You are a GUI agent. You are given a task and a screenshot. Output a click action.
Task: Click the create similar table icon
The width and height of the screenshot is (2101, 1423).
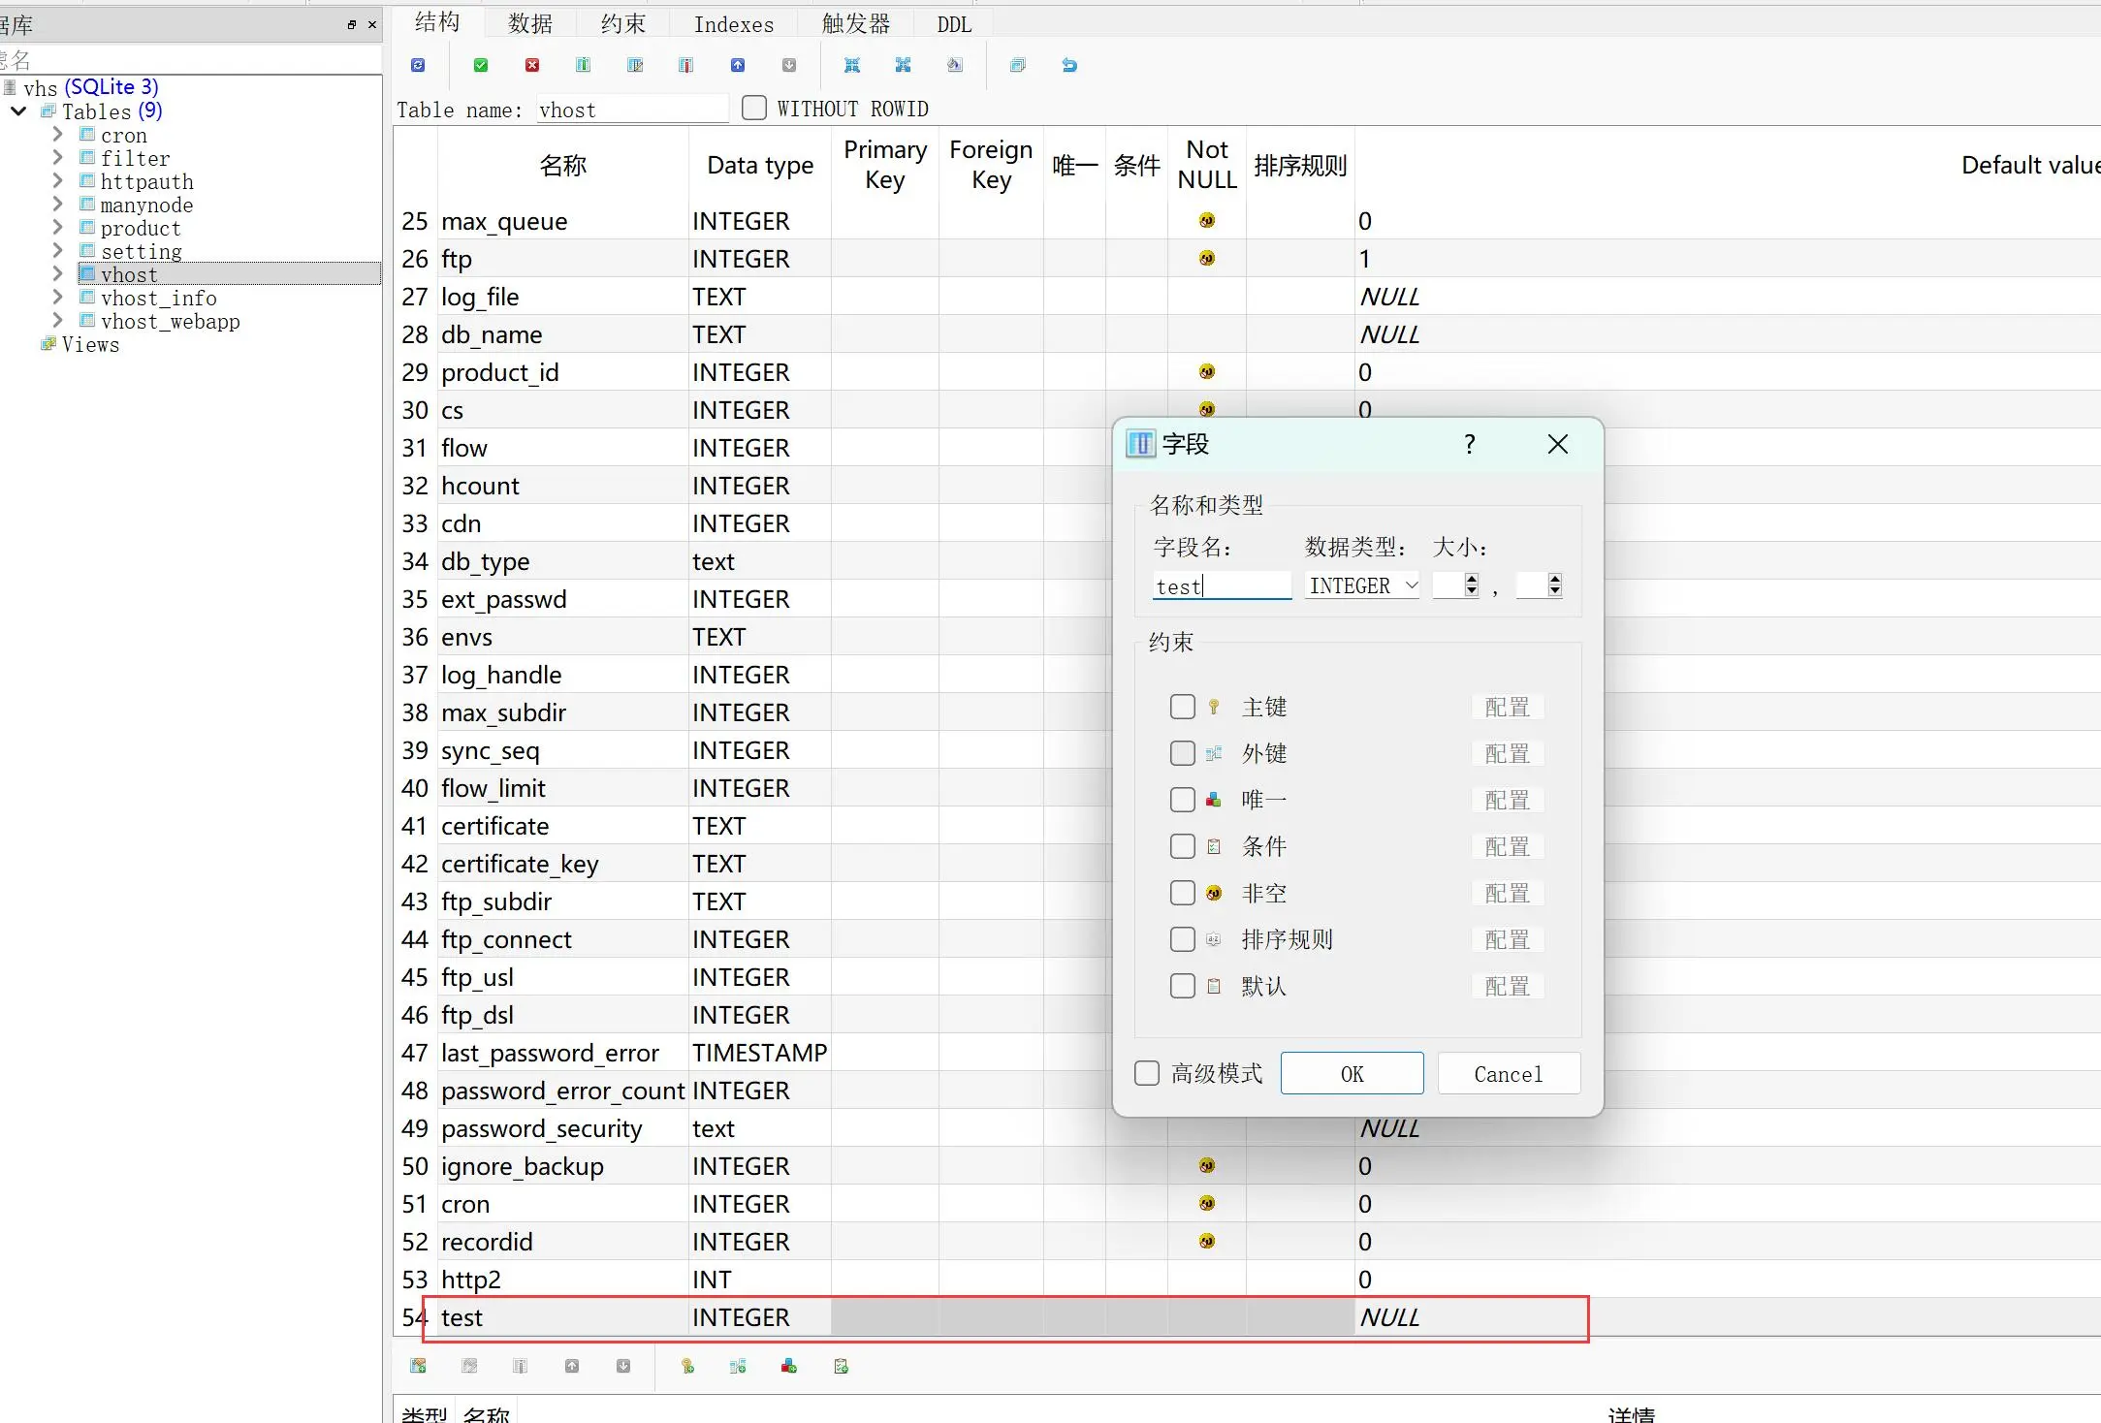pos(1018,65)
